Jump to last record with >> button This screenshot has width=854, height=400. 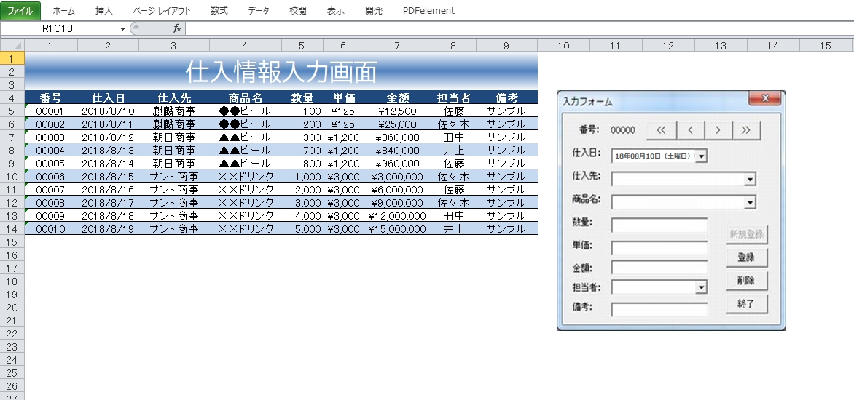pyautogui.click(x=746, y=130)
